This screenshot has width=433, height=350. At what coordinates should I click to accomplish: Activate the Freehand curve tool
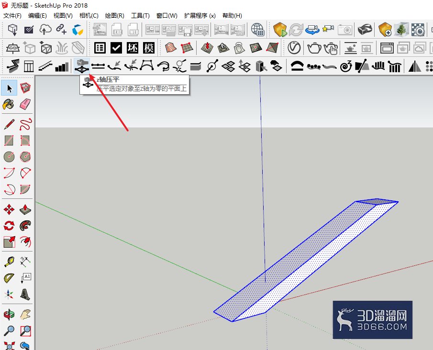(25, 124)
